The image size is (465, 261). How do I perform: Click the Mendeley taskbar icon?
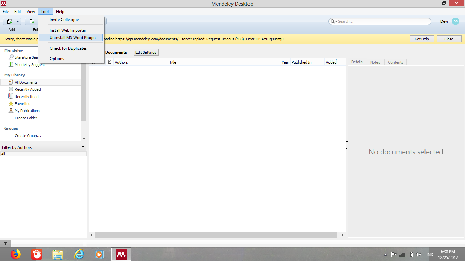coord(121,254)
